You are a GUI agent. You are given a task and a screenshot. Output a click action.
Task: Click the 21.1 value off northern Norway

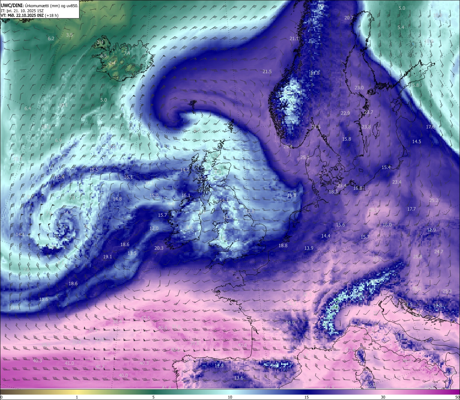(x=294, y=38)
